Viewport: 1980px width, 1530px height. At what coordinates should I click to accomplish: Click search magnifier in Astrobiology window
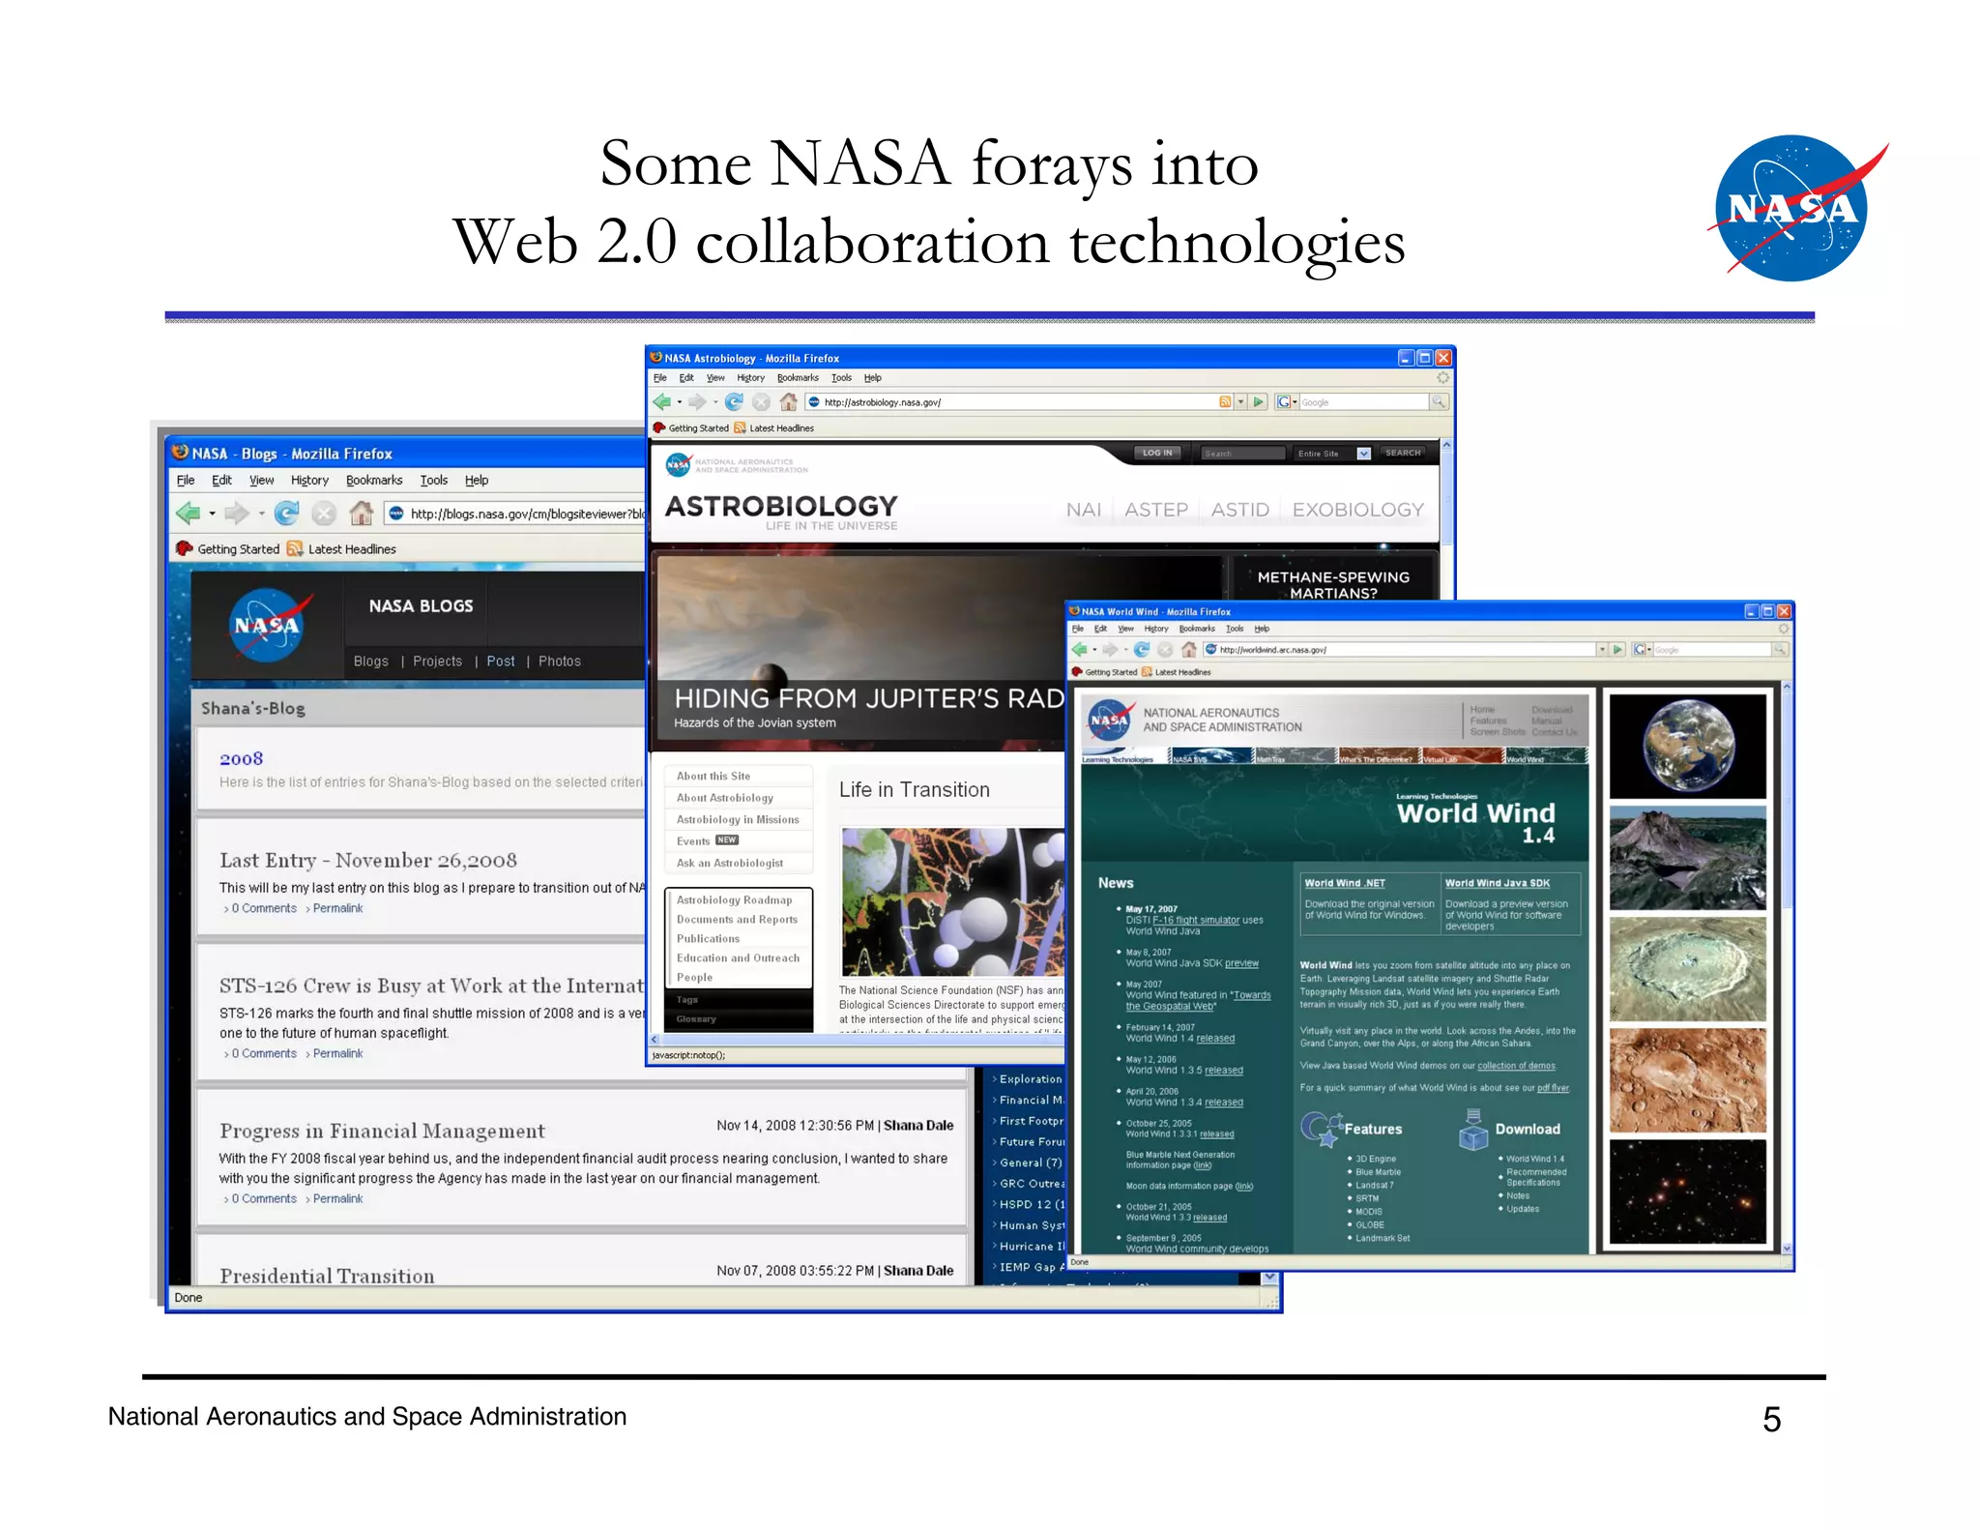coord(1439,402)
